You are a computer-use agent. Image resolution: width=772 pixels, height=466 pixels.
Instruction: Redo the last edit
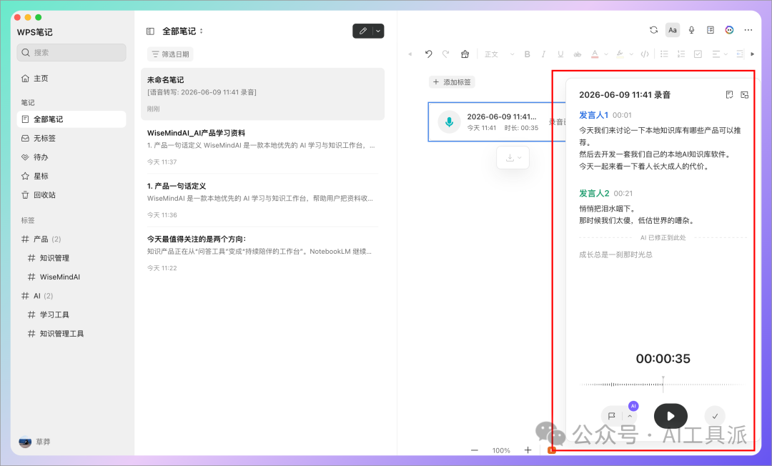pyautogui.click(x=445, y=54)
